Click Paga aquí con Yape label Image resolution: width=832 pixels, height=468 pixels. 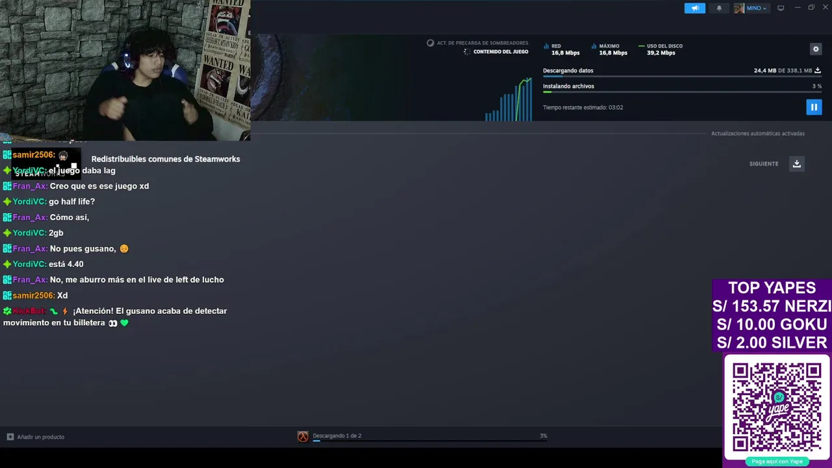click(x=777, y=461)
